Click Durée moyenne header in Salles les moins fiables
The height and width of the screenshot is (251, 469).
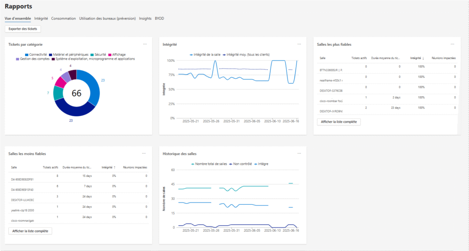point(77,168)
